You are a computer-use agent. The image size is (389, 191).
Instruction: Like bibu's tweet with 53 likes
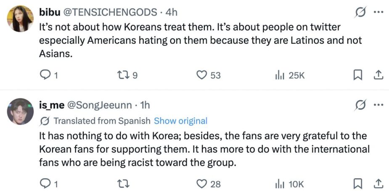202,75
